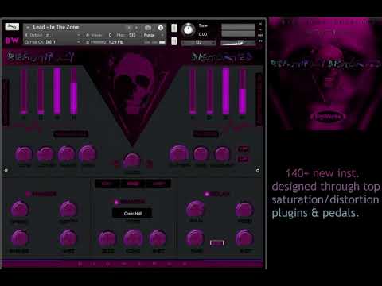Image resolution: width=382 pixels, height=286 pixels.
Task: Click the instrument name Lead - In The Zone
Action: [x=56, y=27]
